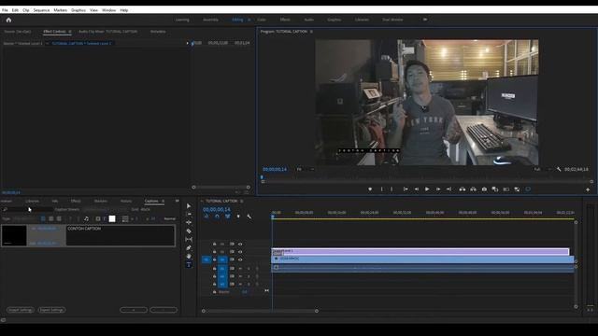Switch to the Color workspace
Viewport: 598px width, 336px height.
(x=262, y=20)
